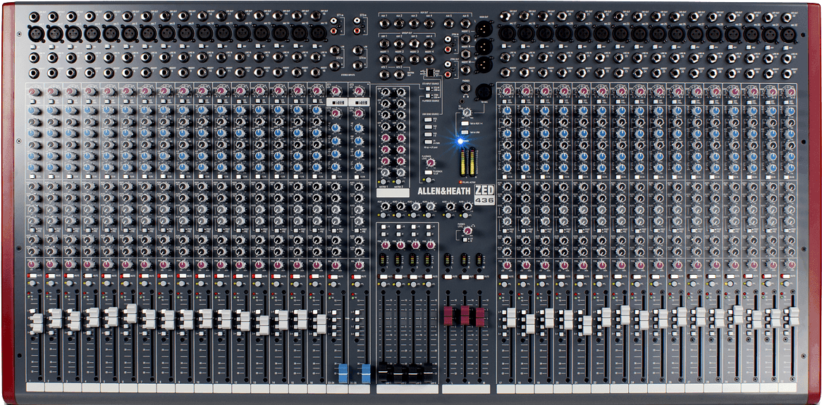
Task: Select the GRP 4 group output jack
Action: click(x=429, y=42)
